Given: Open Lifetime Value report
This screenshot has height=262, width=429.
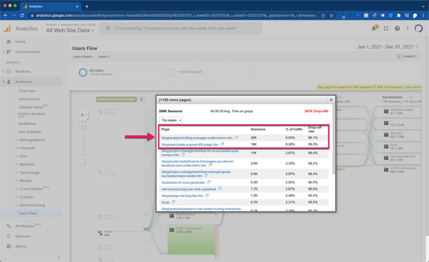Looking at the screenshot, I should coord(30,107).
